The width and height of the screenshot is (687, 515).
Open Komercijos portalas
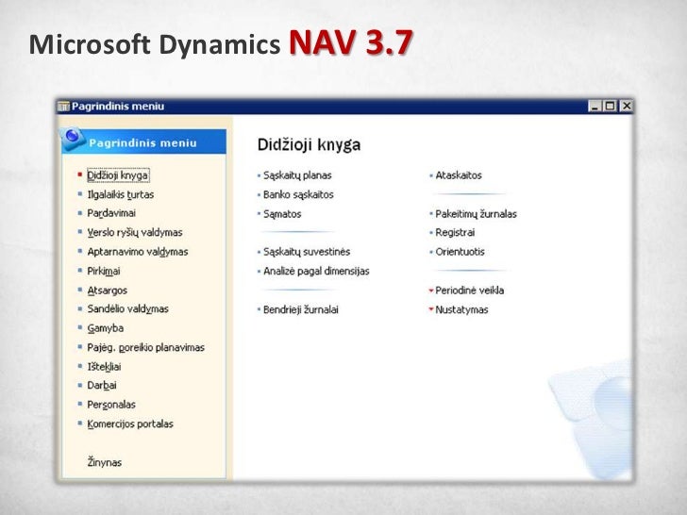pyautogui.click(x=130, y=424)
